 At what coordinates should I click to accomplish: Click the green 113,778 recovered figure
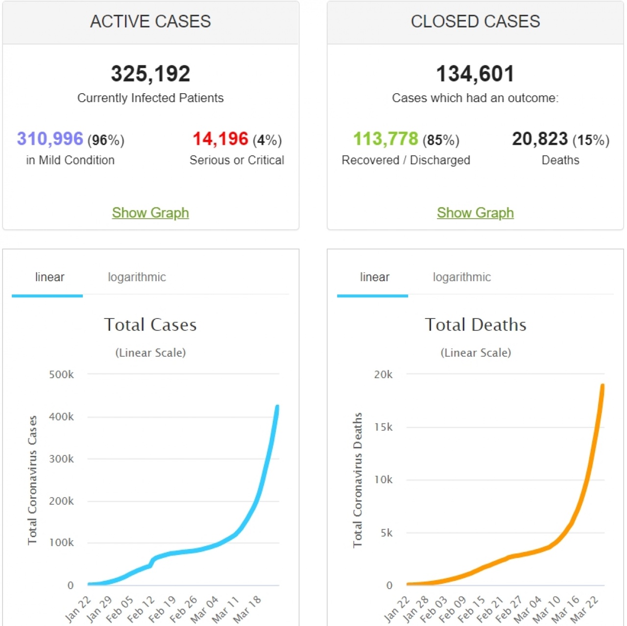pyautogui.click(x=386, y=139)
